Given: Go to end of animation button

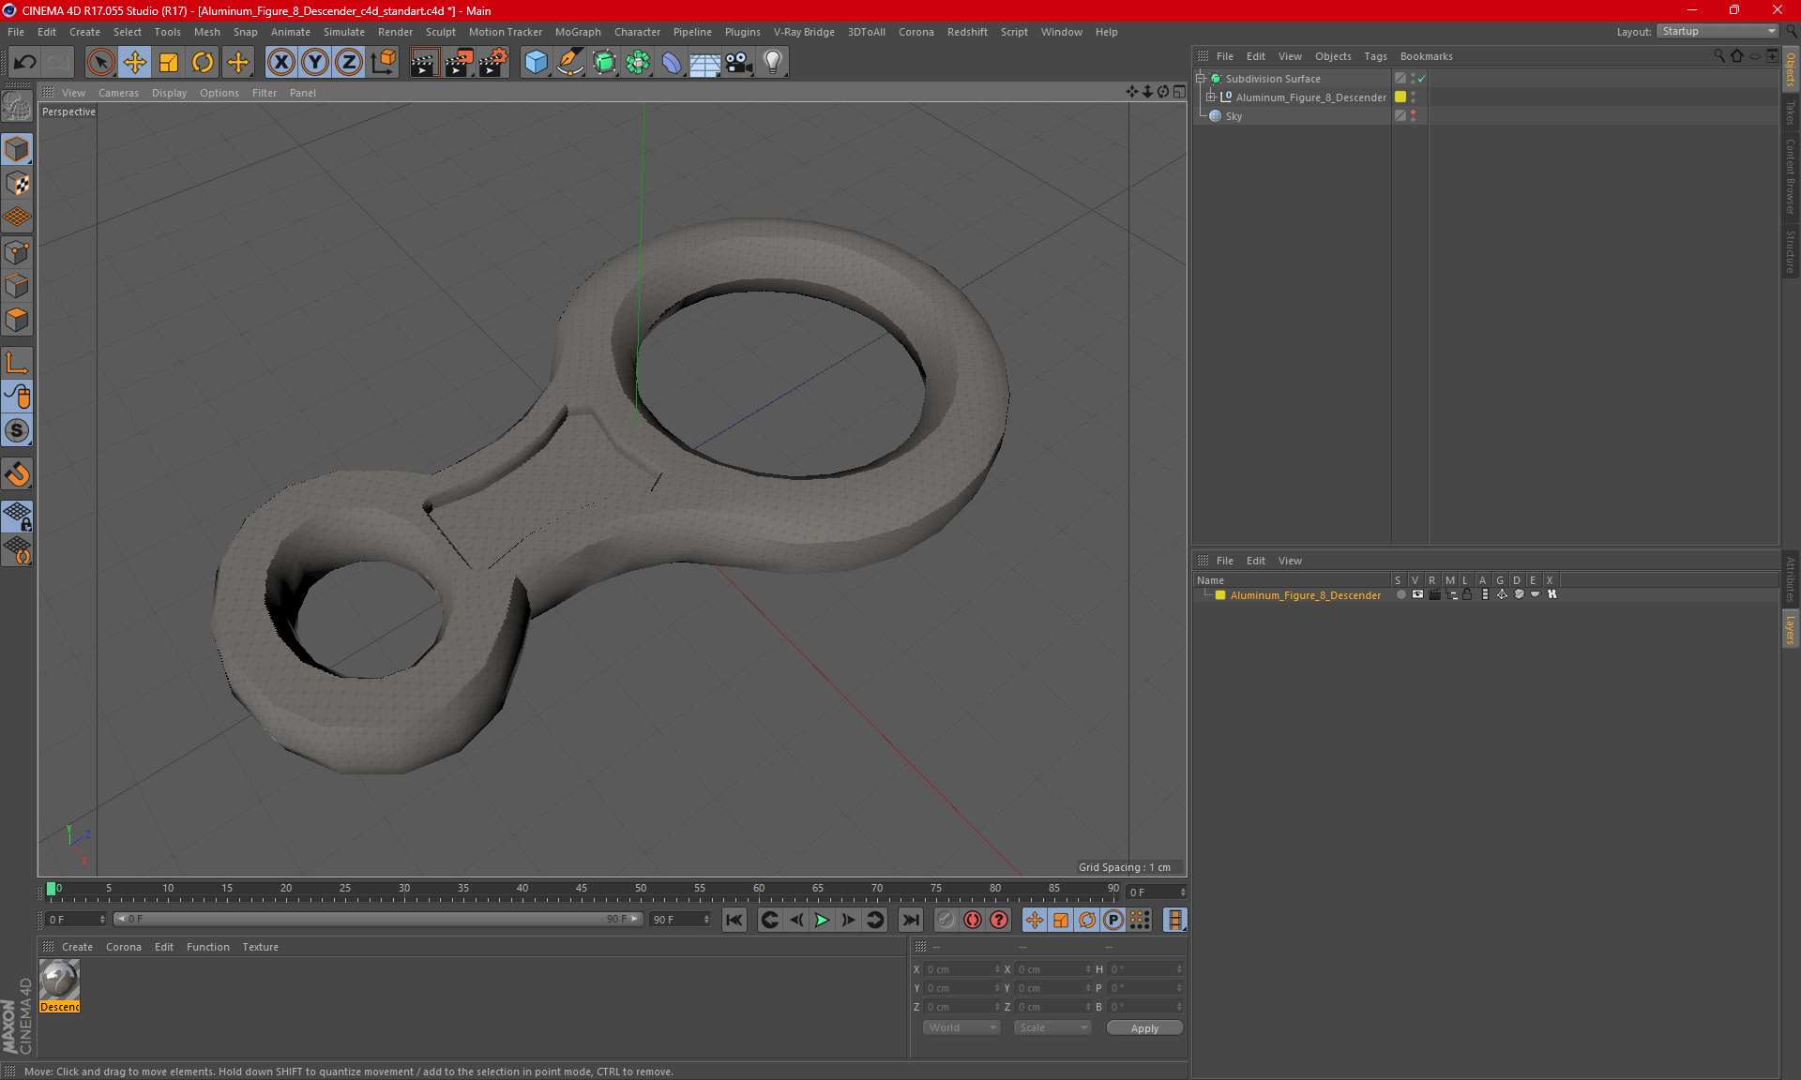Looking at the screenshot, I should pyautogui.click(x=910, y=920).
